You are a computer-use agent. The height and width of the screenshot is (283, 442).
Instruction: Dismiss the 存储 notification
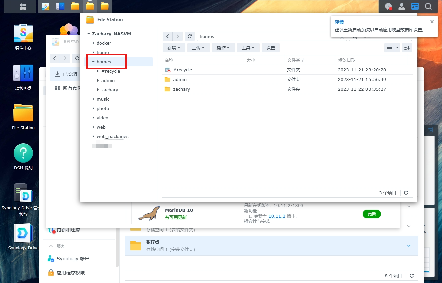[432, 22]
